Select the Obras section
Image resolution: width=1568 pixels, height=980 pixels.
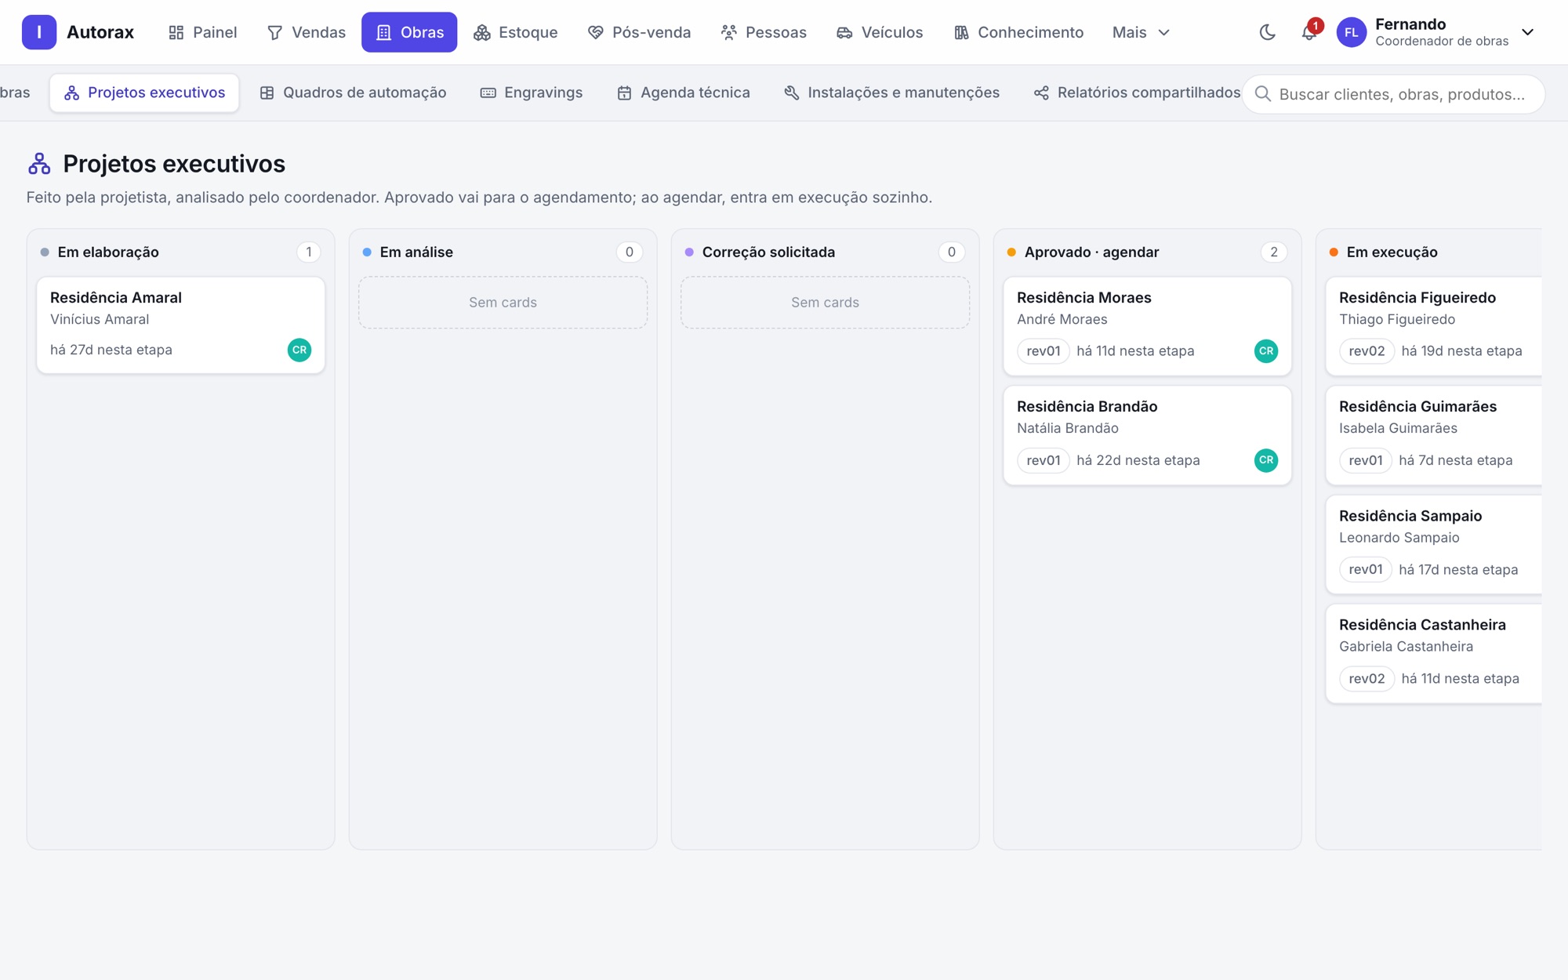click(409, 32)
